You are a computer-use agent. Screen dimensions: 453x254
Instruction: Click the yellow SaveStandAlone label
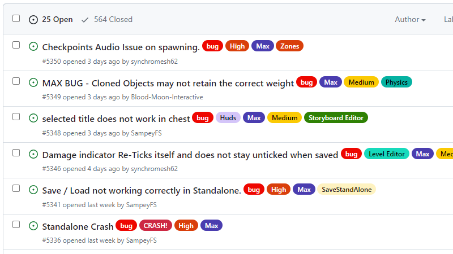pos(347,190)
